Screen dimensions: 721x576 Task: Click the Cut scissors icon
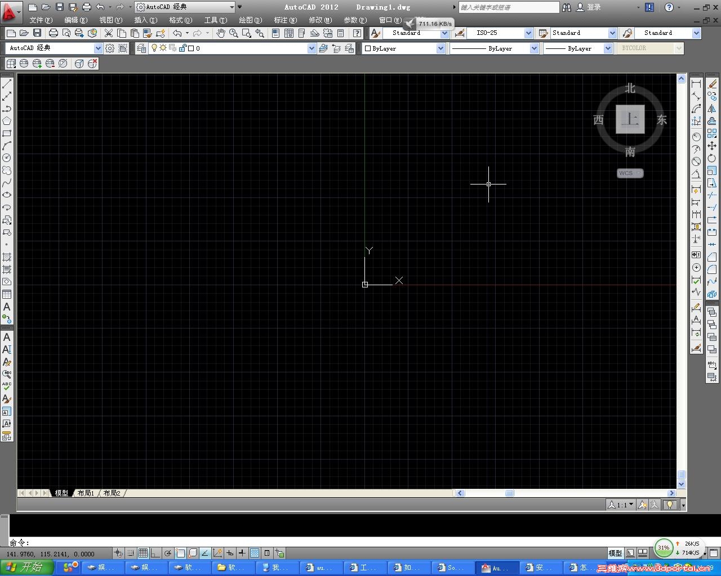click(109, 33)
